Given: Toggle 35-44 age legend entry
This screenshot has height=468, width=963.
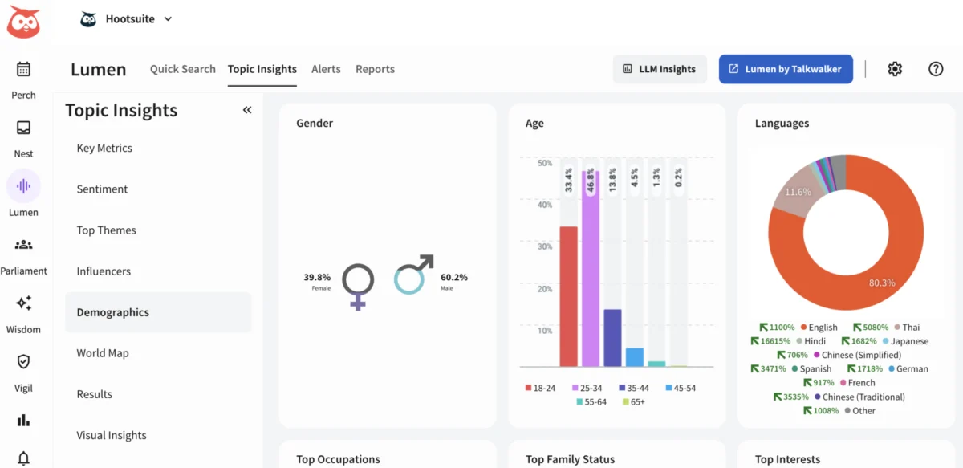Looking at the screenshot, I should [633, 388].
